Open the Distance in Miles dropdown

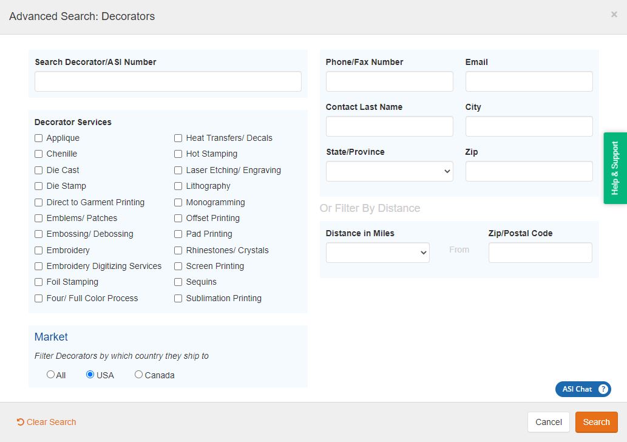click(x=378, y=253)
